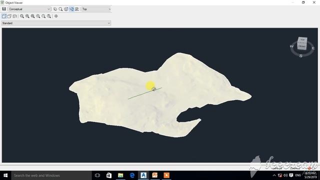Click the second magnifier icon in zoom group
This screenshot has height=180, width=320.
pyautogui.click(x=27, y=16)
